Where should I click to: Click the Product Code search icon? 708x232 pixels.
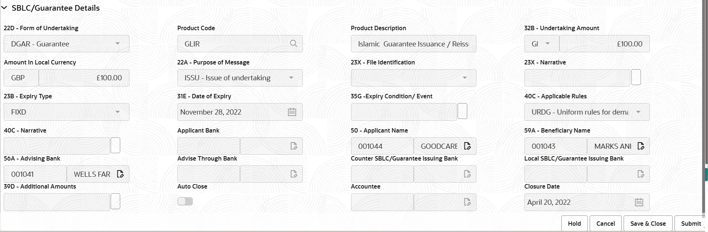294,44
